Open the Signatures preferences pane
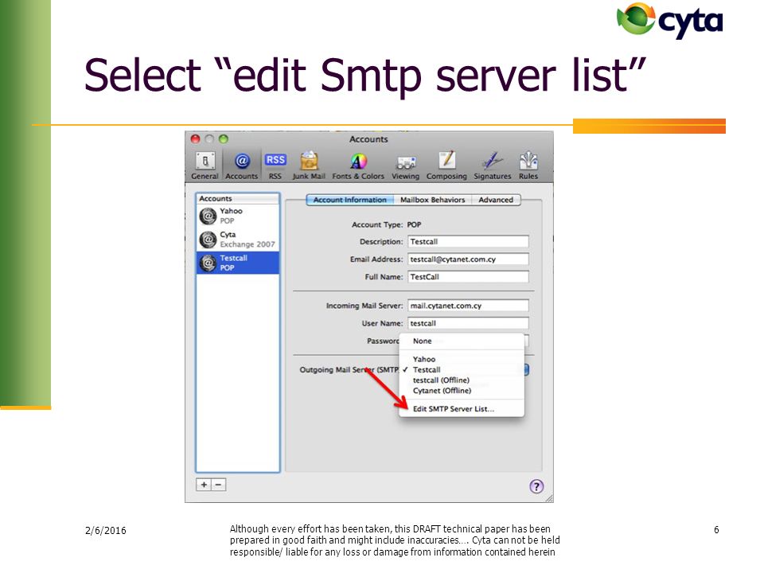764x573 pixels. click(493, 166)
